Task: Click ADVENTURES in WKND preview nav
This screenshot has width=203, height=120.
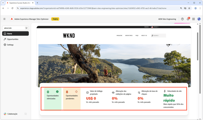Action: tap(129, 36)
